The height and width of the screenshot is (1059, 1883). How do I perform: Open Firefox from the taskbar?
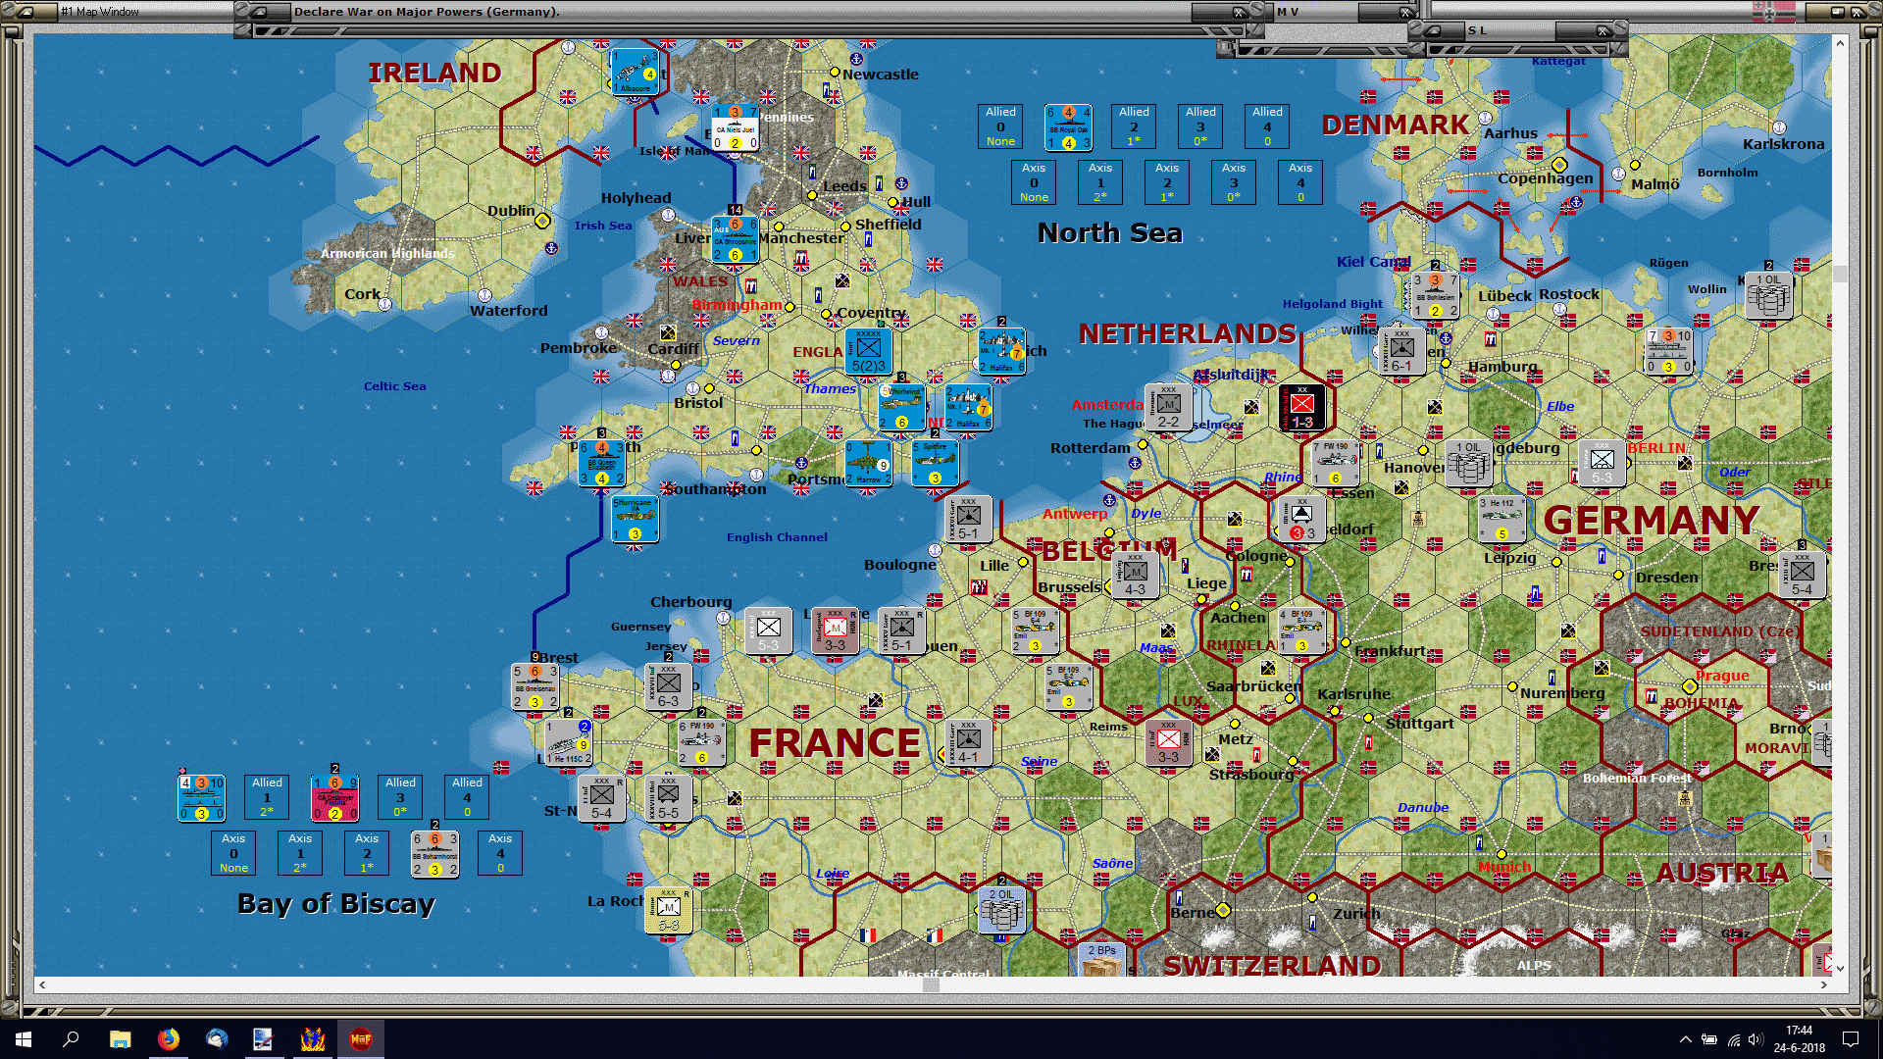[x=169, y=1039]
